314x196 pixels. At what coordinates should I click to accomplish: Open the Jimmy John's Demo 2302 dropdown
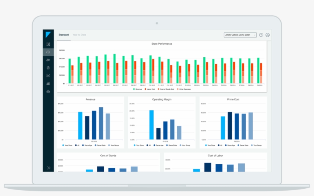pyautogui.click(x=240, y=35)
